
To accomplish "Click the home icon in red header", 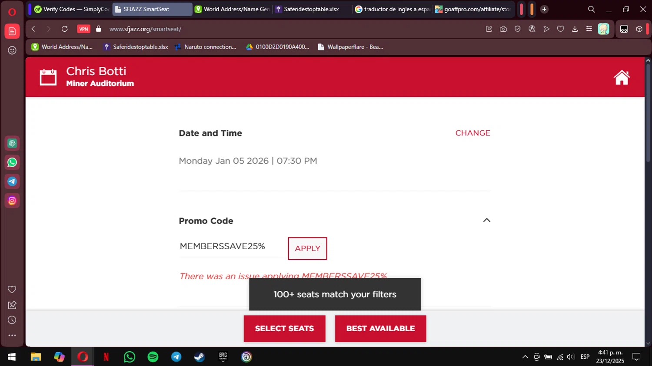I will pos(622,77).
